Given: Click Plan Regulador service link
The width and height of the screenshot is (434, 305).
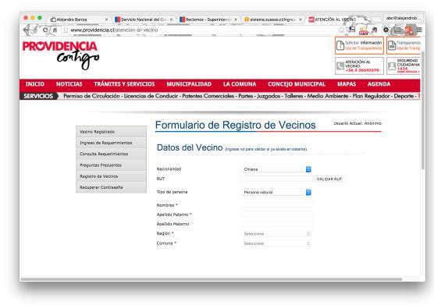Looking at the screenshot, I should [371, 96].
